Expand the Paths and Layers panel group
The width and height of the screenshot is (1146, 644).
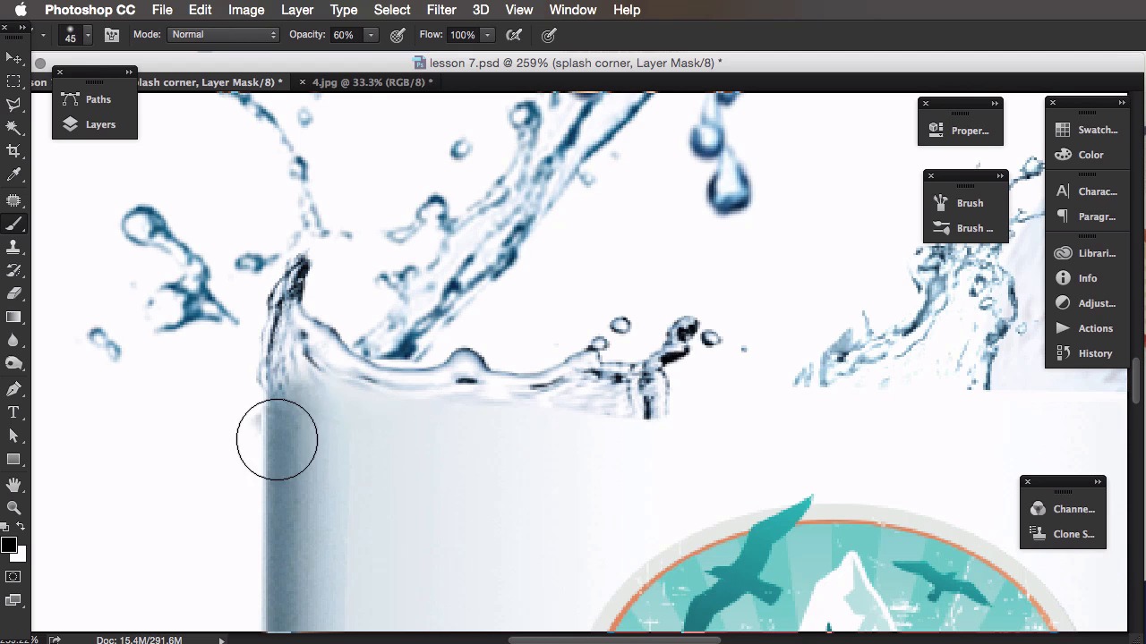[x=129, y=72]
